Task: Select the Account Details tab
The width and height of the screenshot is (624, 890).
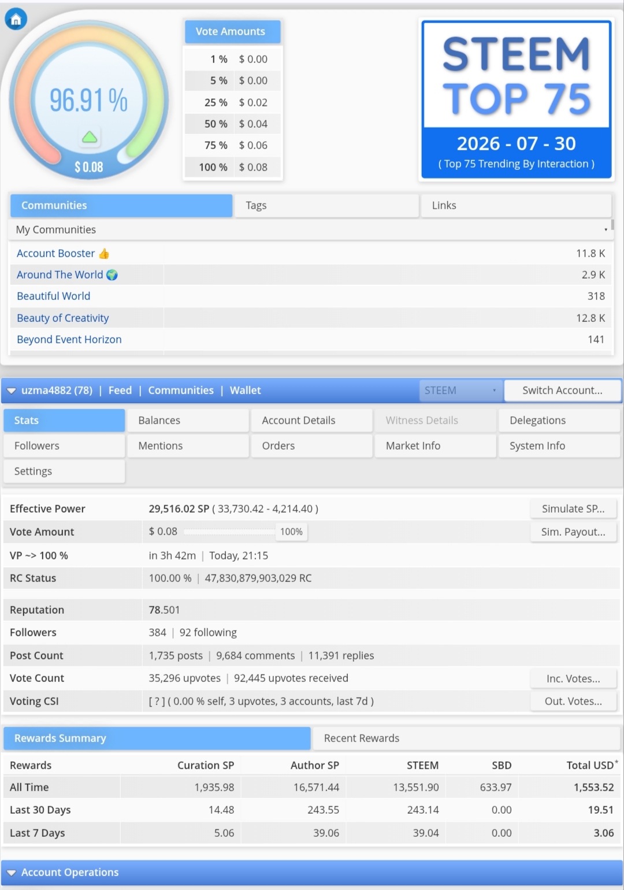Action: tap(312, 421)
